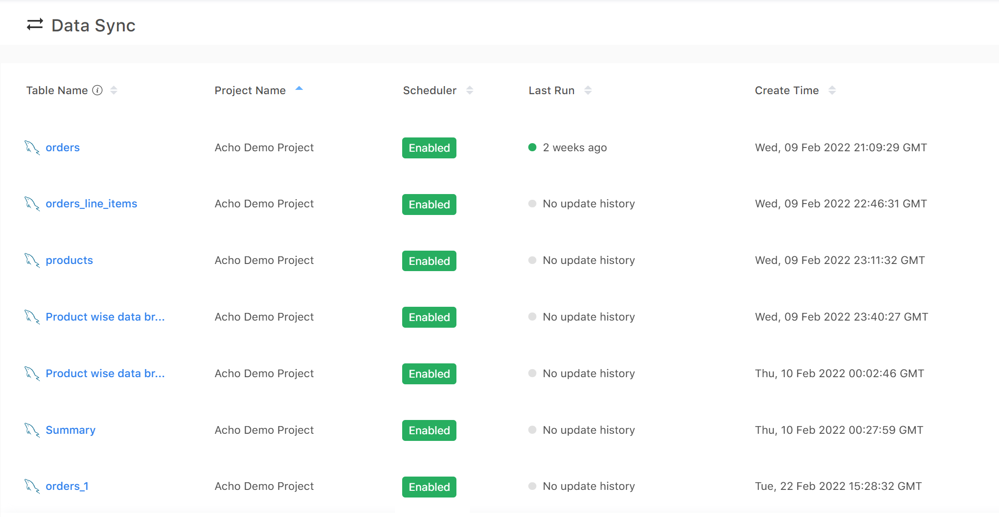
Task: Click the MySQL icon next to orders_line_items
Action: click(31, 204)
